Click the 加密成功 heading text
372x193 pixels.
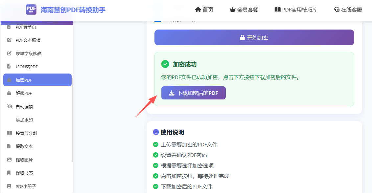185,64
